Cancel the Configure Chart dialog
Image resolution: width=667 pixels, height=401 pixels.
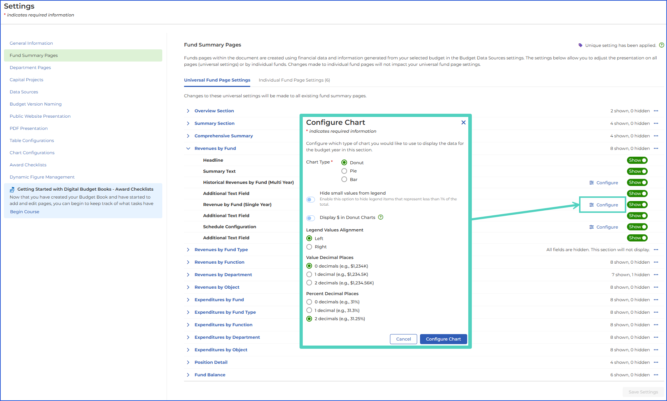click(404, 339)
